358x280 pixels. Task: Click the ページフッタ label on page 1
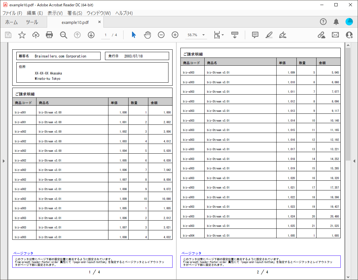(23, 253)
